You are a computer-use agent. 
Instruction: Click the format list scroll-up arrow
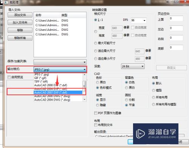84,75
